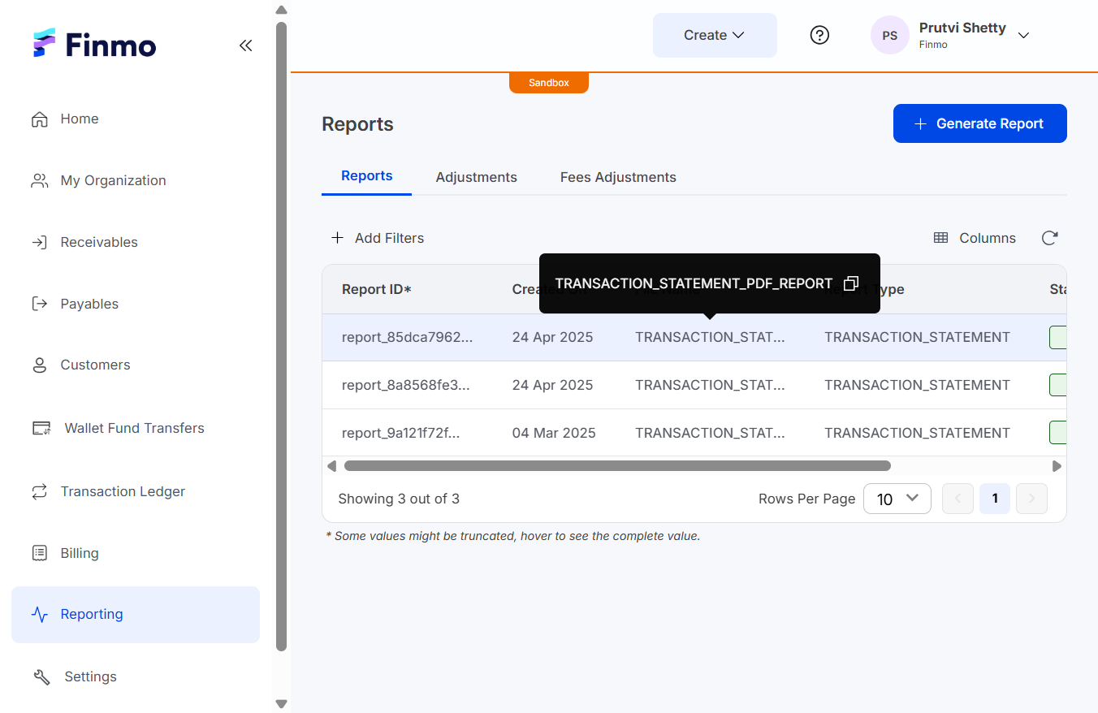Click the next page arrow

point(1032,499)
